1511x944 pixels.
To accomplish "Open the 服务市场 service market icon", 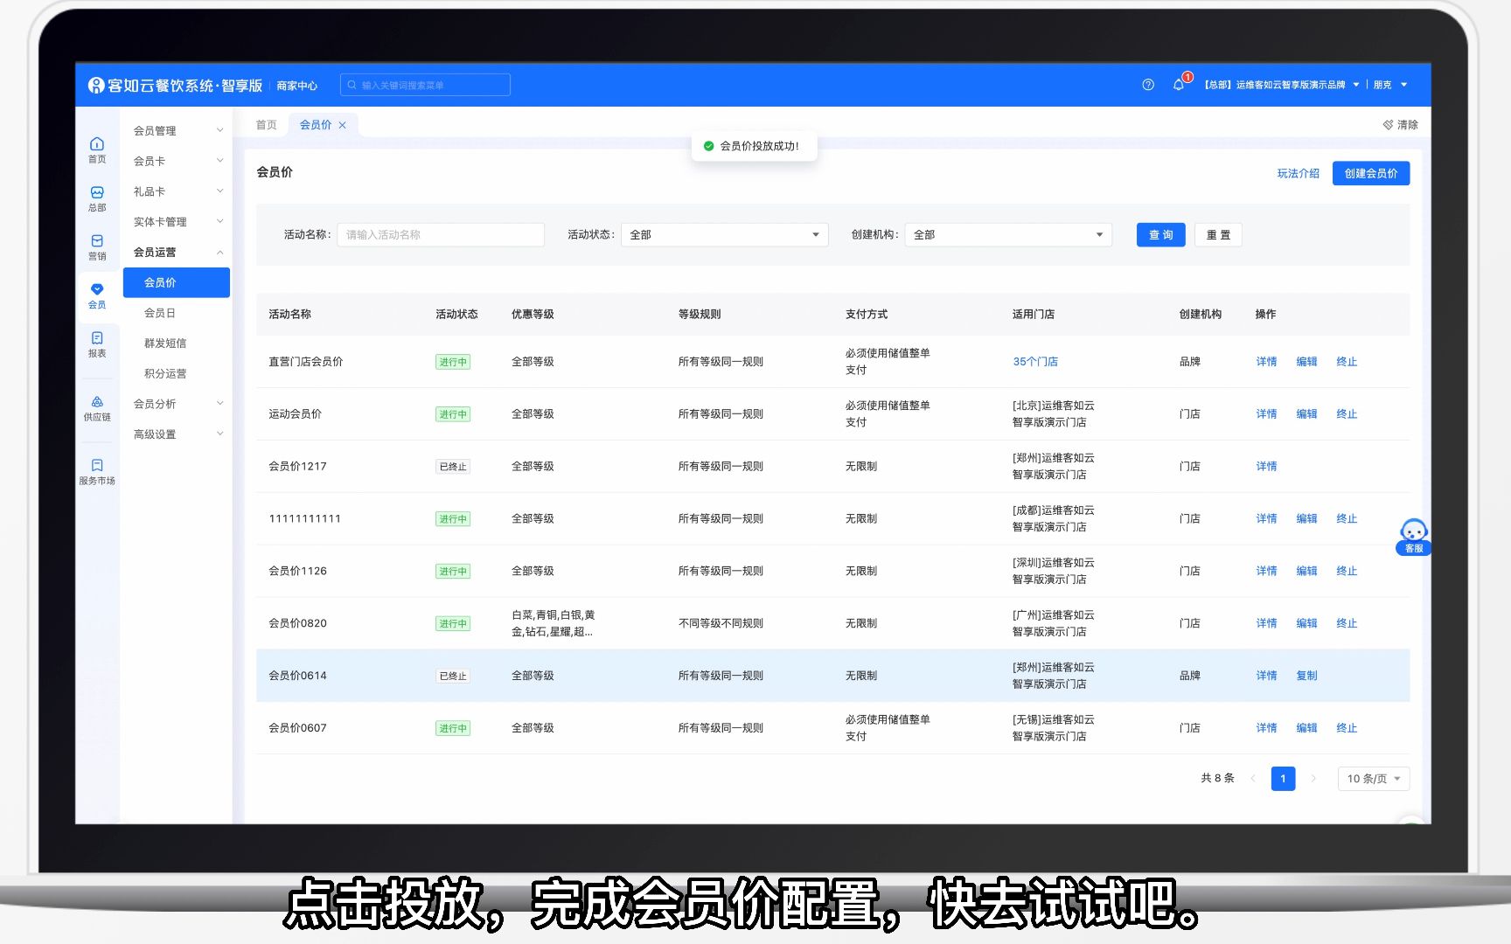I will point(96,470).
